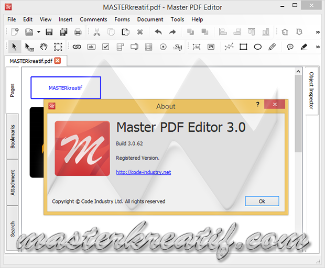The width and height of the screenshot is (325, 268).
Task: Select the Edit Forms pointer tool
Action: click(29, 47)
